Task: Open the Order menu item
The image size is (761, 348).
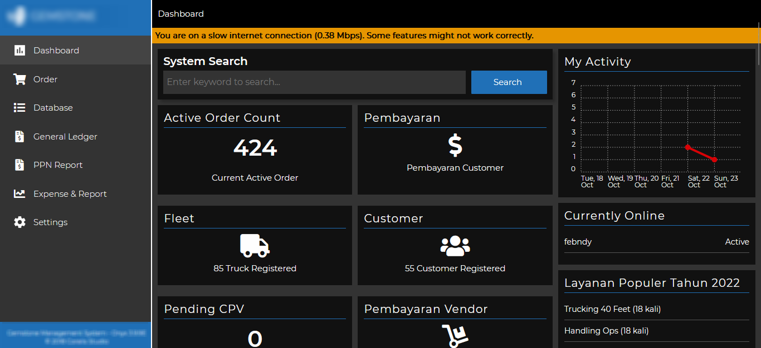Action: tap(75, 79)
